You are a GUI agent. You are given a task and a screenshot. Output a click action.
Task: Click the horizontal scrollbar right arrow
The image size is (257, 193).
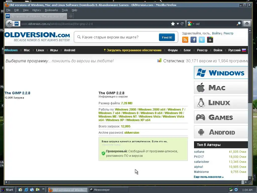[x=245, y=182]
